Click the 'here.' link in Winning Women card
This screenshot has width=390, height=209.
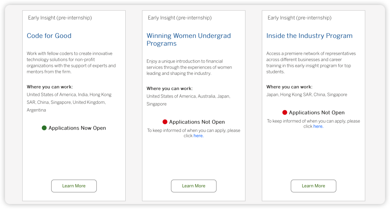[199, 136]
